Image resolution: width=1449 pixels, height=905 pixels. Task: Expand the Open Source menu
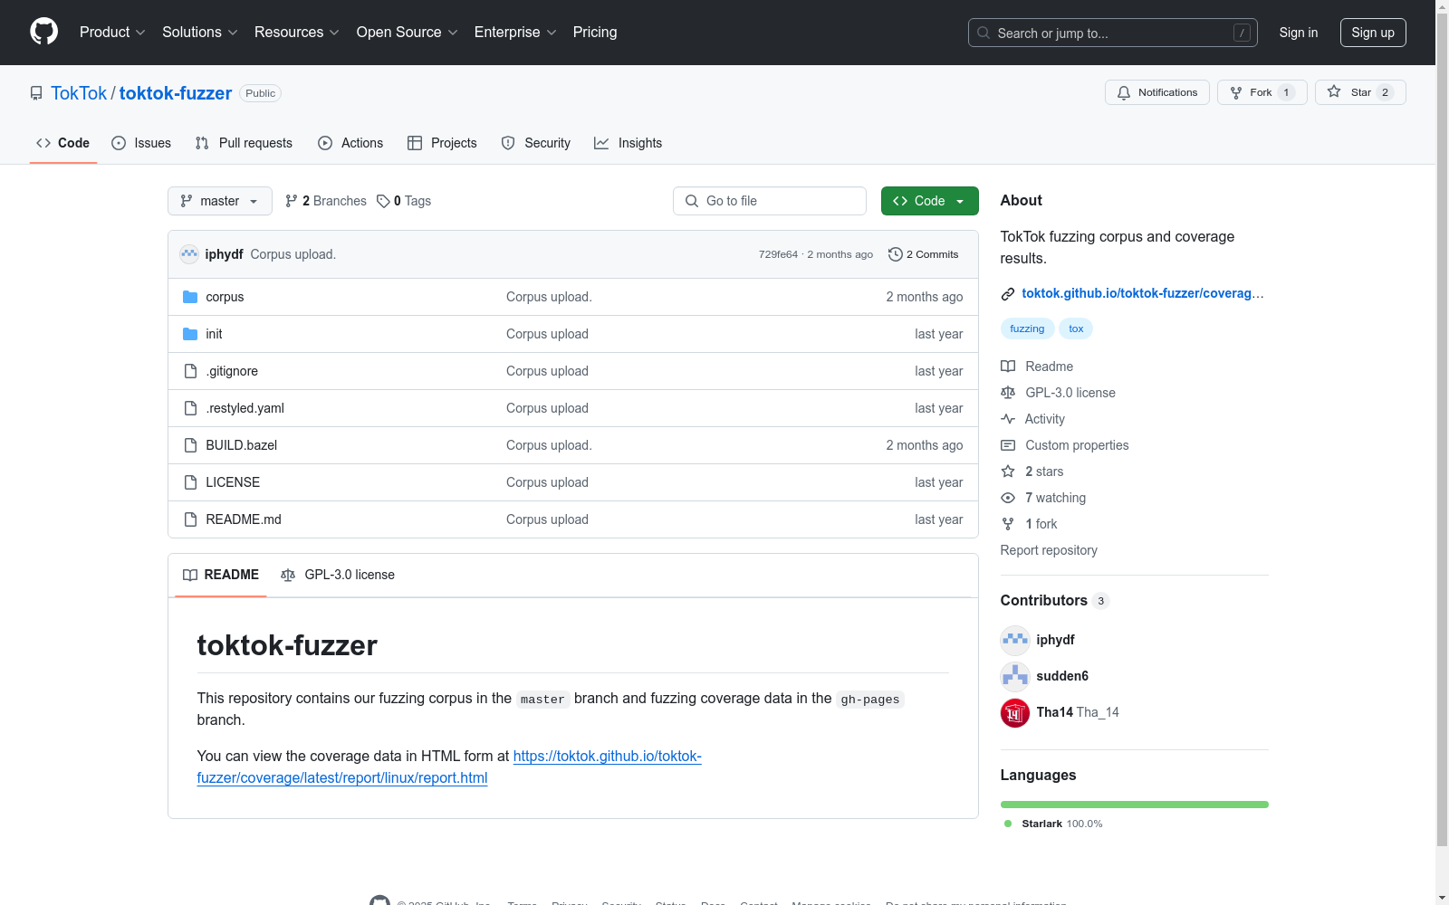pyautogui.click(x=408, y=32)
